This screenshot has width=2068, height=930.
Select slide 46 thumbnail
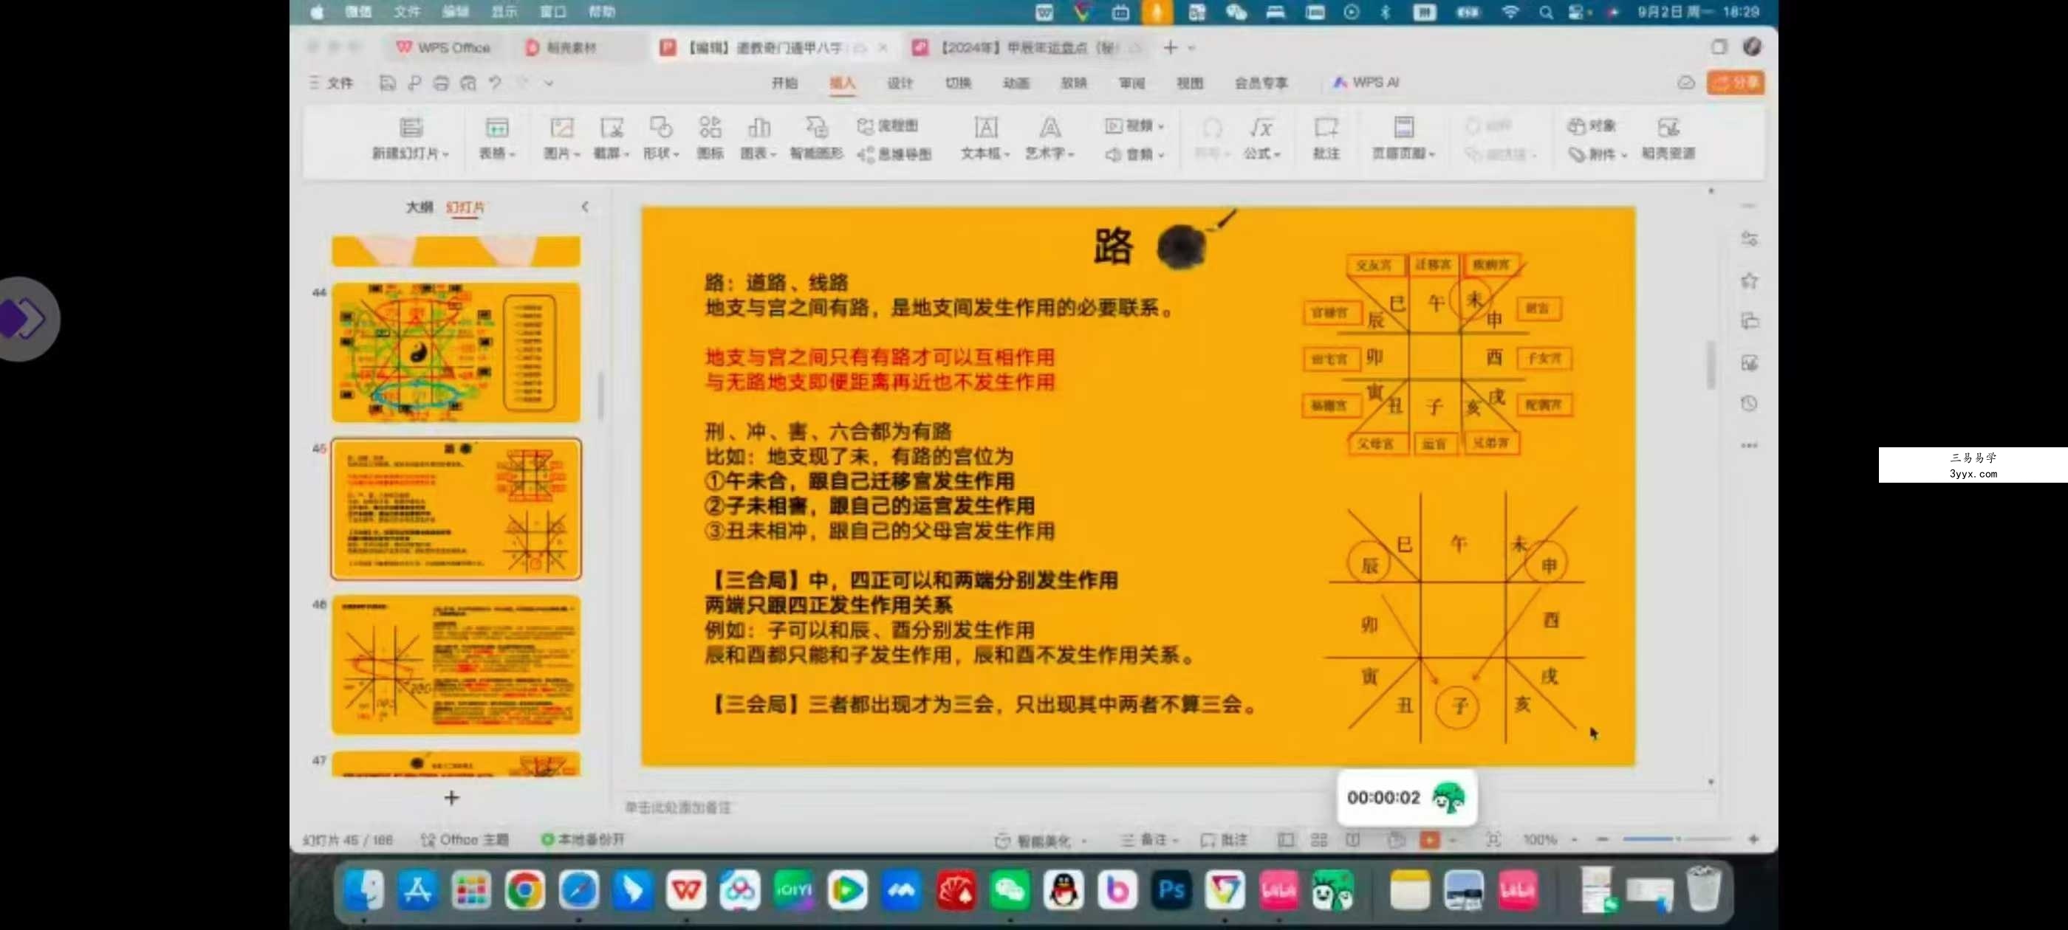[456, 664]
